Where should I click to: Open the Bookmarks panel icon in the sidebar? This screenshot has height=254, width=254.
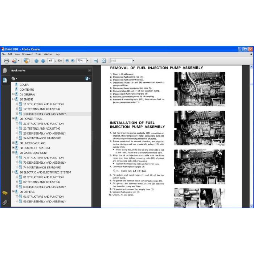pos(5,80)
